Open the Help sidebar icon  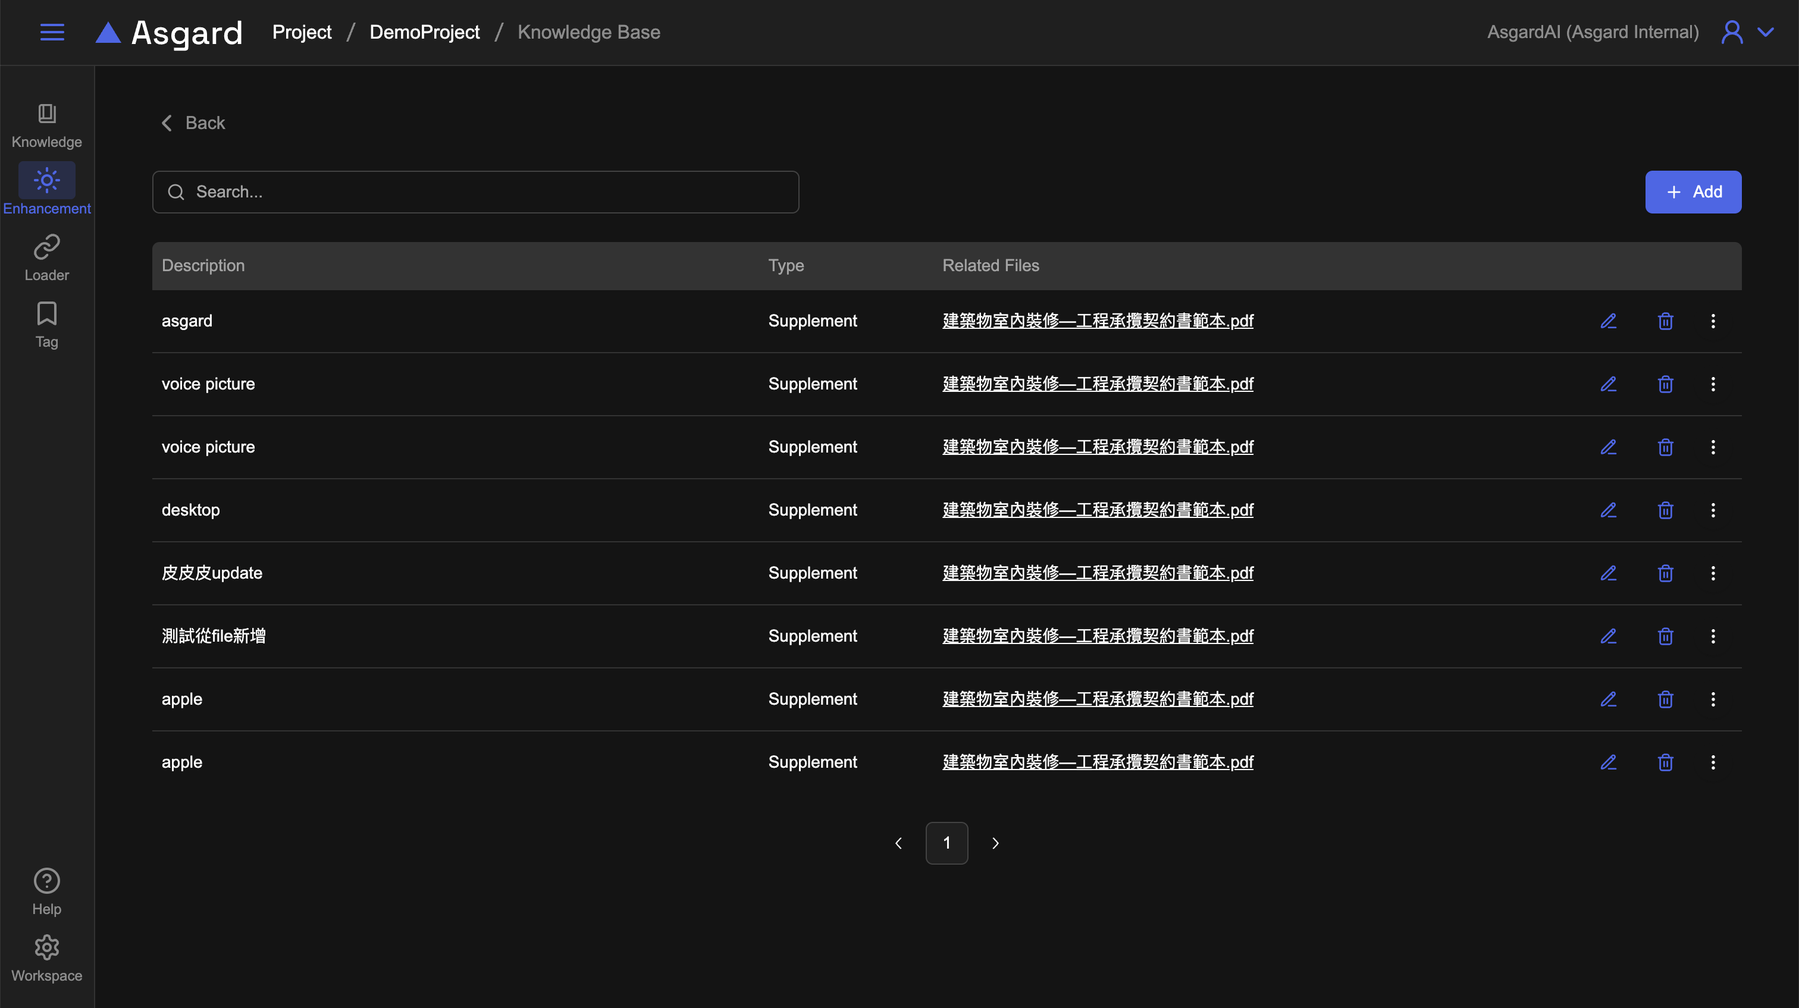pos(47,891)
